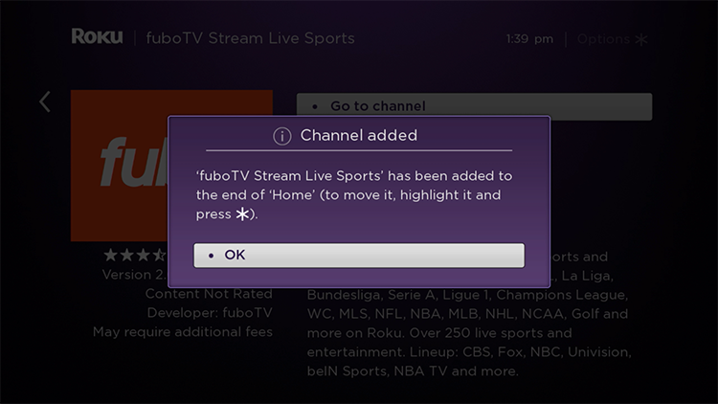
Task: Click the Version number text
Action: (x=135, y=275)
